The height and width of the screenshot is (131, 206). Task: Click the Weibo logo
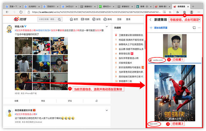[x=20, y=19]
